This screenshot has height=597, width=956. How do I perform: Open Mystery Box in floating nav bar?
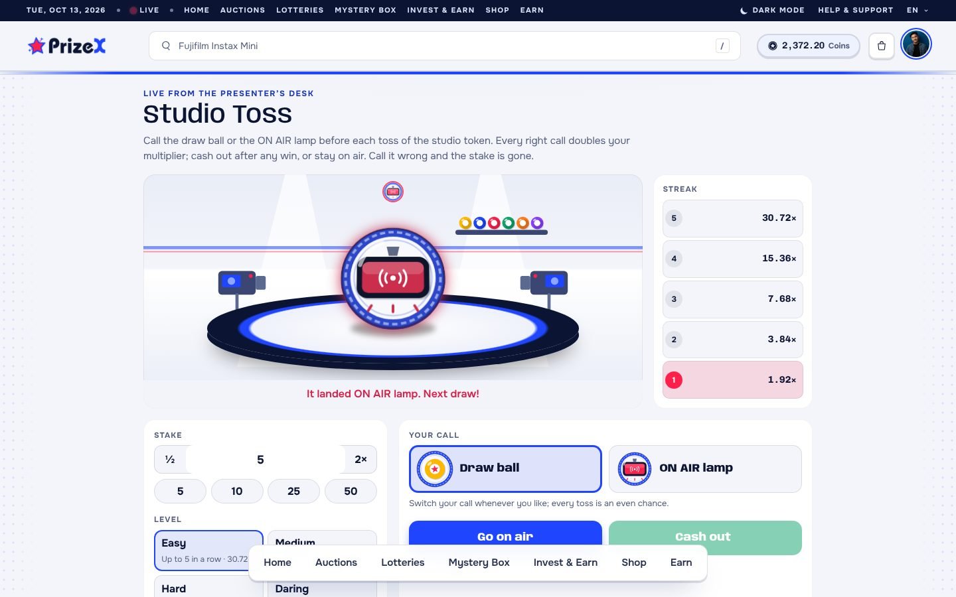click(479, 563)
